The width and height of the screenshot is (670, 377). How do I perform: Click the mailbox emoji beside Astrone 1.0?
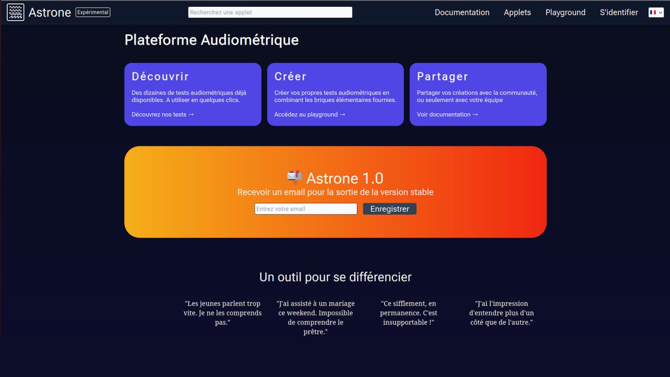coord(294,177)
